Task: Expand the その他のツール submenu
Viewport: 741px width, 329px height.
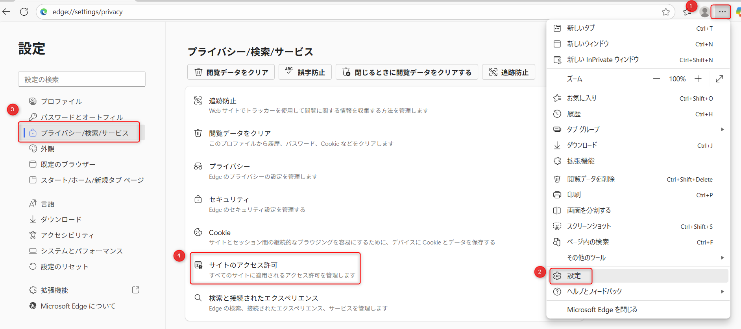Action: pos(722,258)
